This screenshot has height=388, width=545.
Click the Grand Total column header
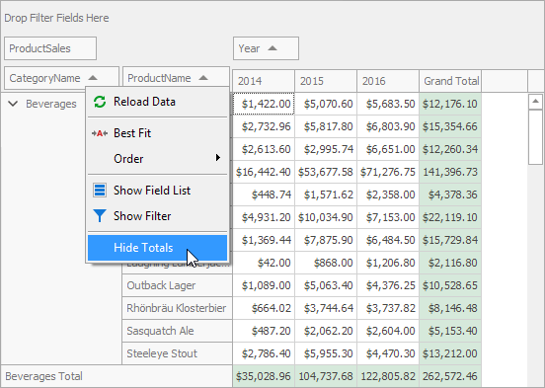tap(450, 81)
